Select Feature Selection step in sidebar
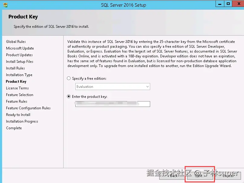This screenshot has width=244, height=183. pyautogui.click(x=20, y=95)
